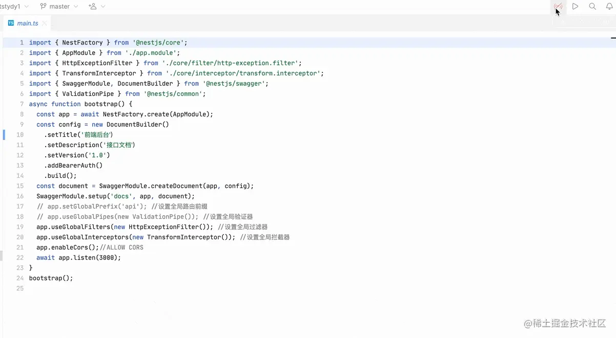Open search with the magnifier icon
616x338 pixels.
[592, 7]
